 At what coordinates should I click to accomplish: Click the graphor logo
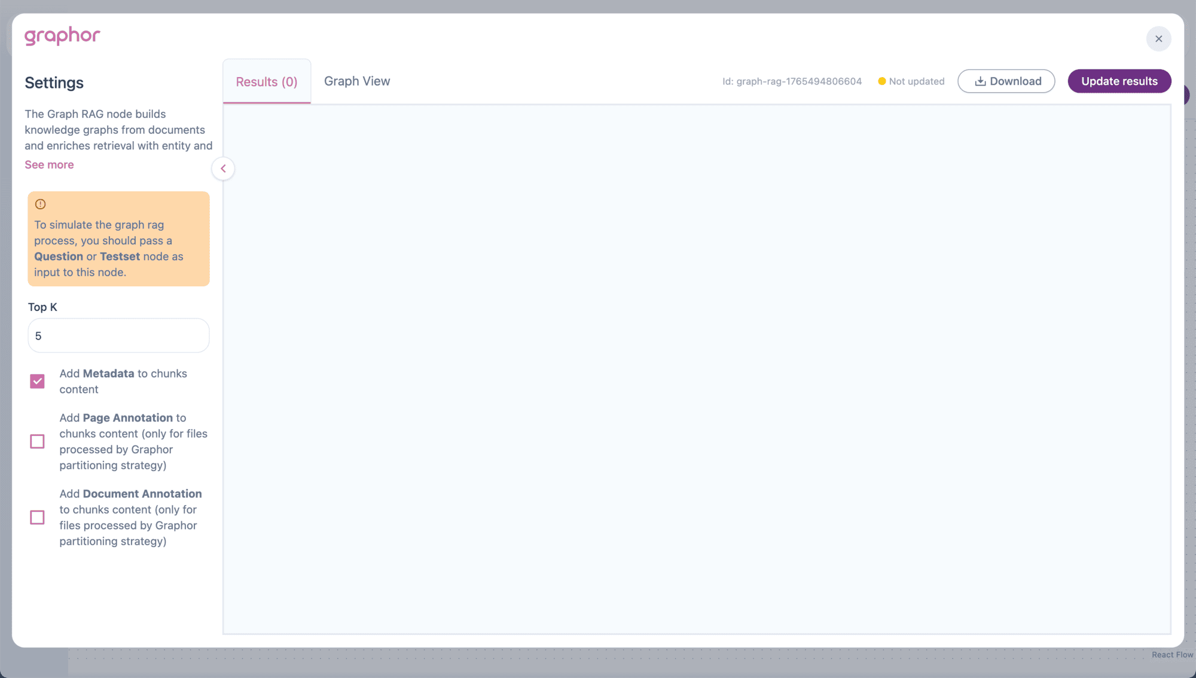[x=62, y=36]
